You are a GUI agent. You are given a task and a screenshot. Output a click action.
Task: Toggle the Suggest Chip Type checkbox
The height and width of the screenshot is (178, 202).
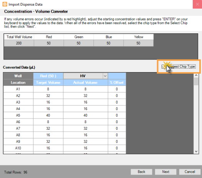point(163,67)
